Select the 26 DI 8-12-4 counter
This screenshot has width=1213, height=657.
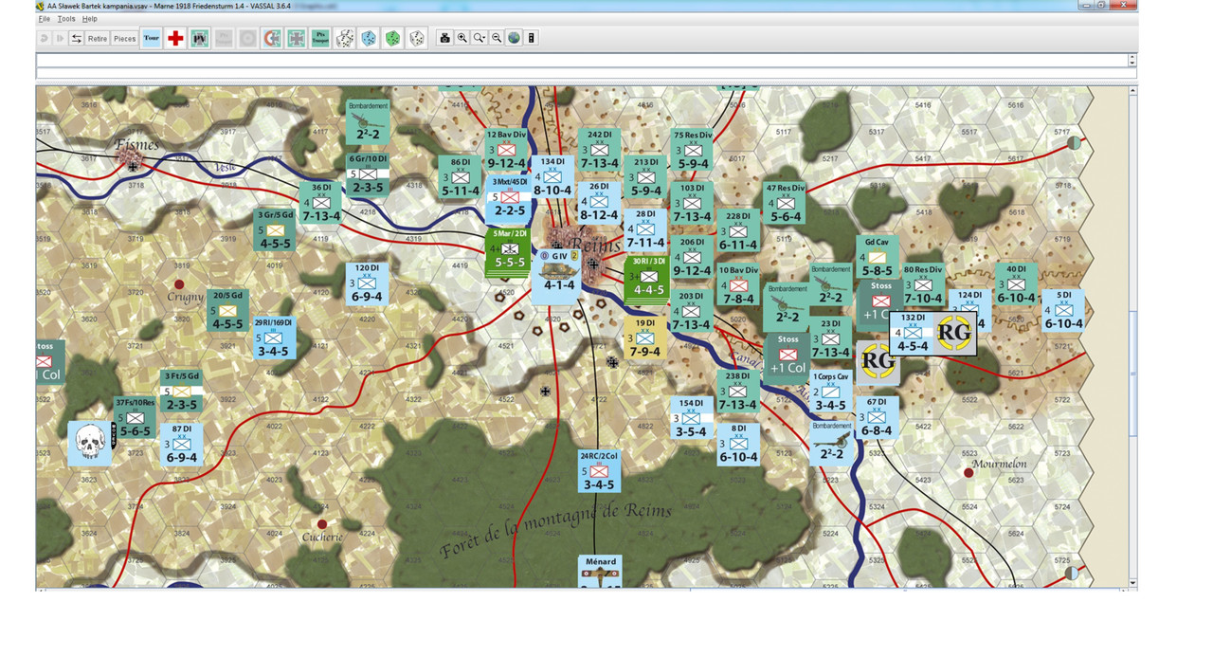click(599, 202)
